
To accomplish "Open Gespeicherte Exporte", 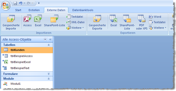I will pos(97,22).
